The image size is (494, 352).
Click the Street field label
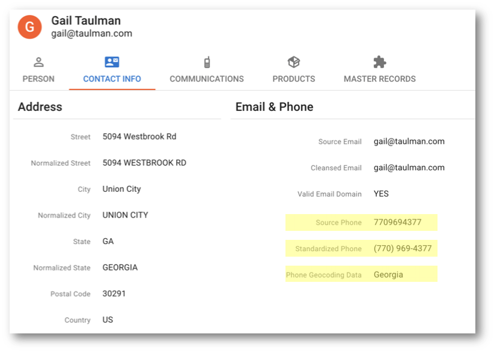pos(81,137)
